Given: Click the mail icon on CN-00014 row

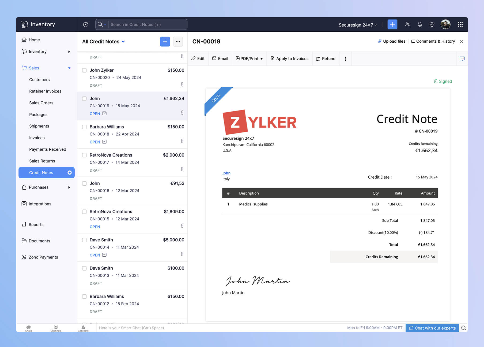Looking at the screenshot, I should tap(104, 255).
